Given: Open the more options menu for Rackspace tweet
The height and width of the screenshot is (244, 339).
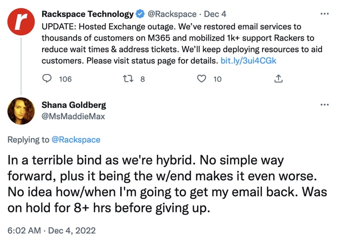Looking at the screenshot, I should pos(324,14).
